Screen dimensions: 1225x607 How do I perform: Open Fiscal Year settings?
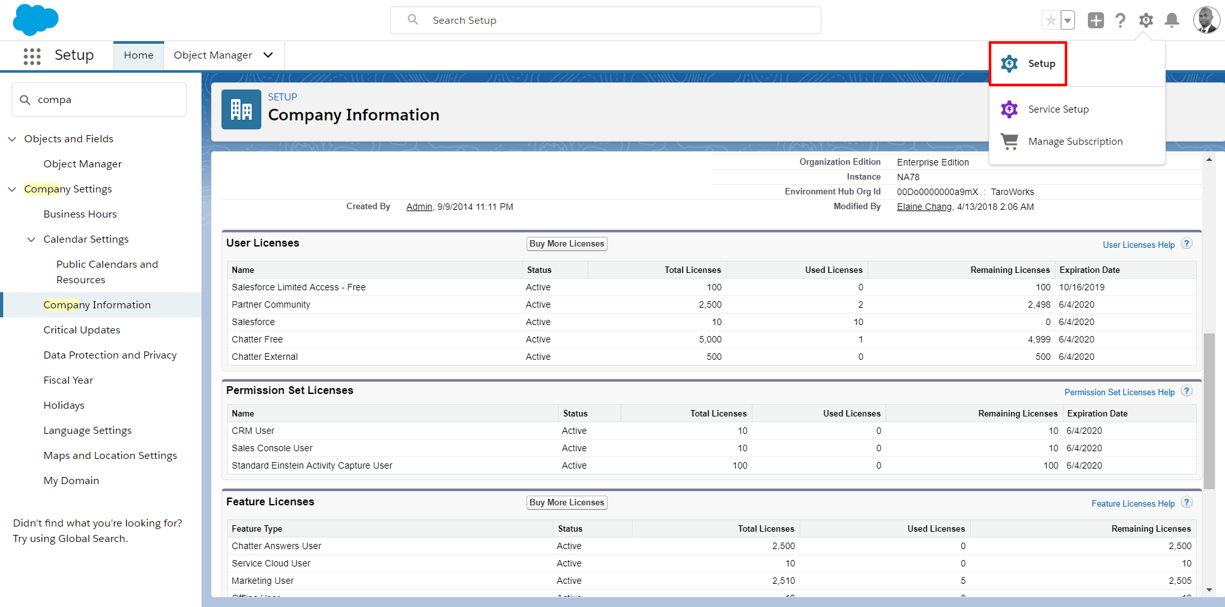tap(68, 380)
